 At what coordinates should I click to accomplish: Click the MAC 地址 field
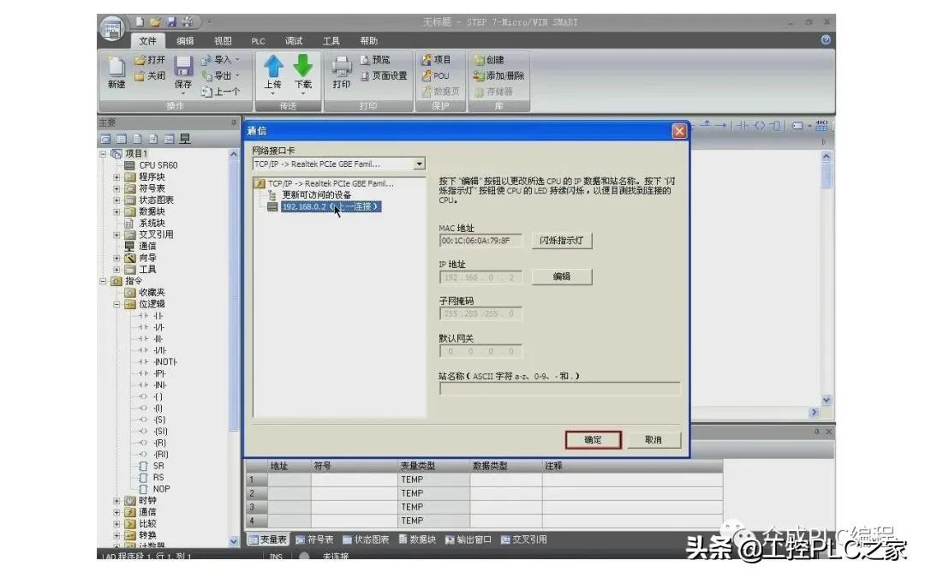click(480, 240)
